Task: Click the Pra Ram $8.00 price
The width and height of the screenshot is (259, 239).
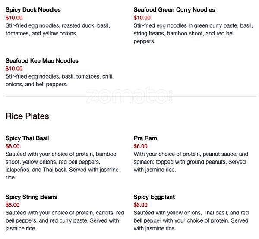Action: pyautogui.click(x=141, y=146)
